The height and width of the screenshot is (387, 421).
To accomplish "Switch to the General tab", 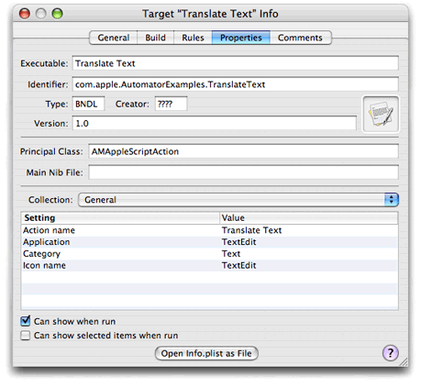I will [113, 38].
